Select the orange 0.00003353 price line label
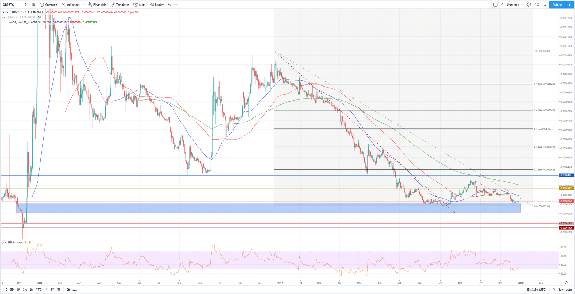575x294 pixels. coord(566,188)
